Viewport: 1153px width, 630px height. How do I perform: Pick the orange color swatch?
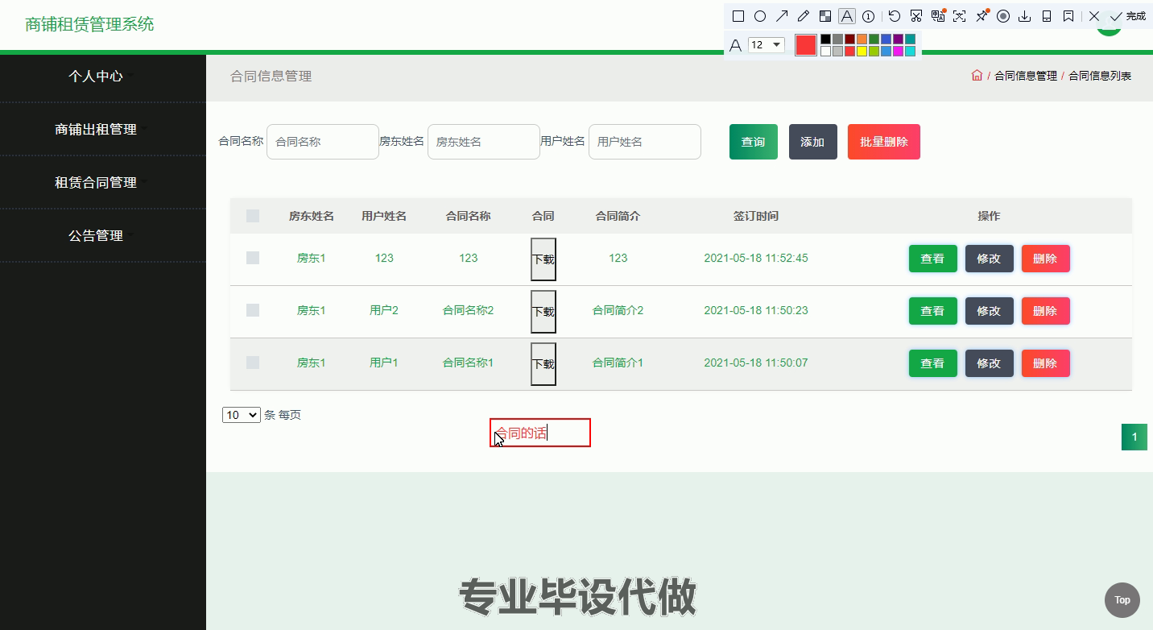pos(862,39)
